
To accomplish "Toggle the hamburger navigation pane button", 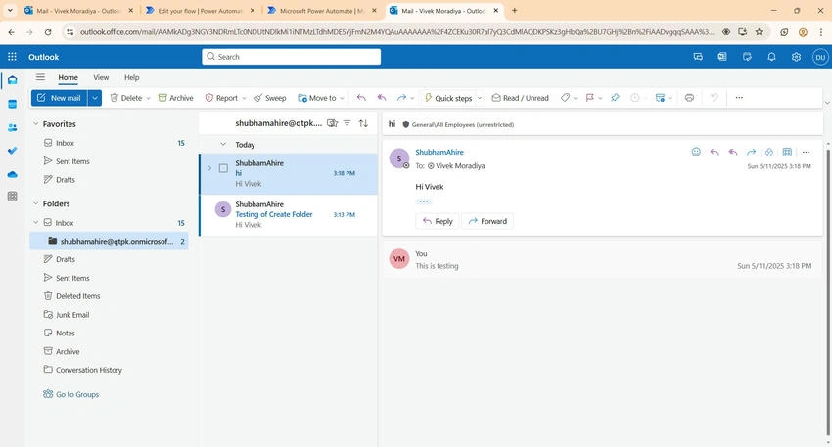I will (40, 77).
